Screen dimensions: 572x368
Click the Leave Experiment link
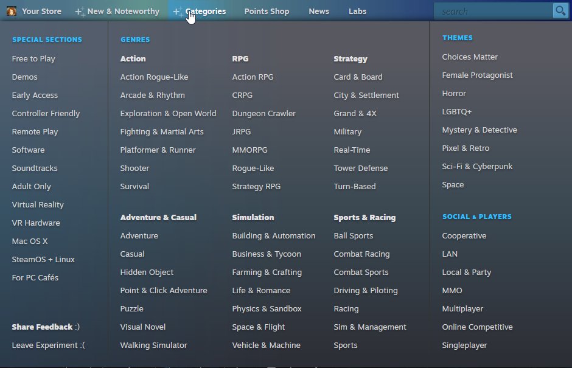pos(47,345)
